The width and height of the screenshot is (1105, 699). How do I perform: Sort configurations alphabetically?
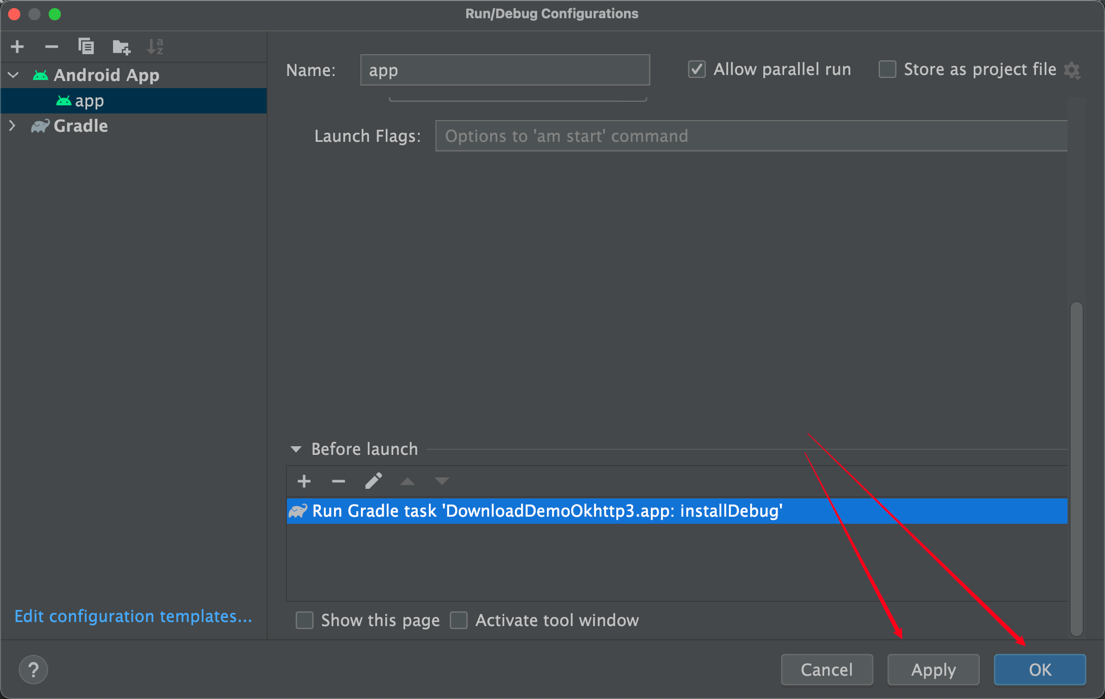coord(155,47)
